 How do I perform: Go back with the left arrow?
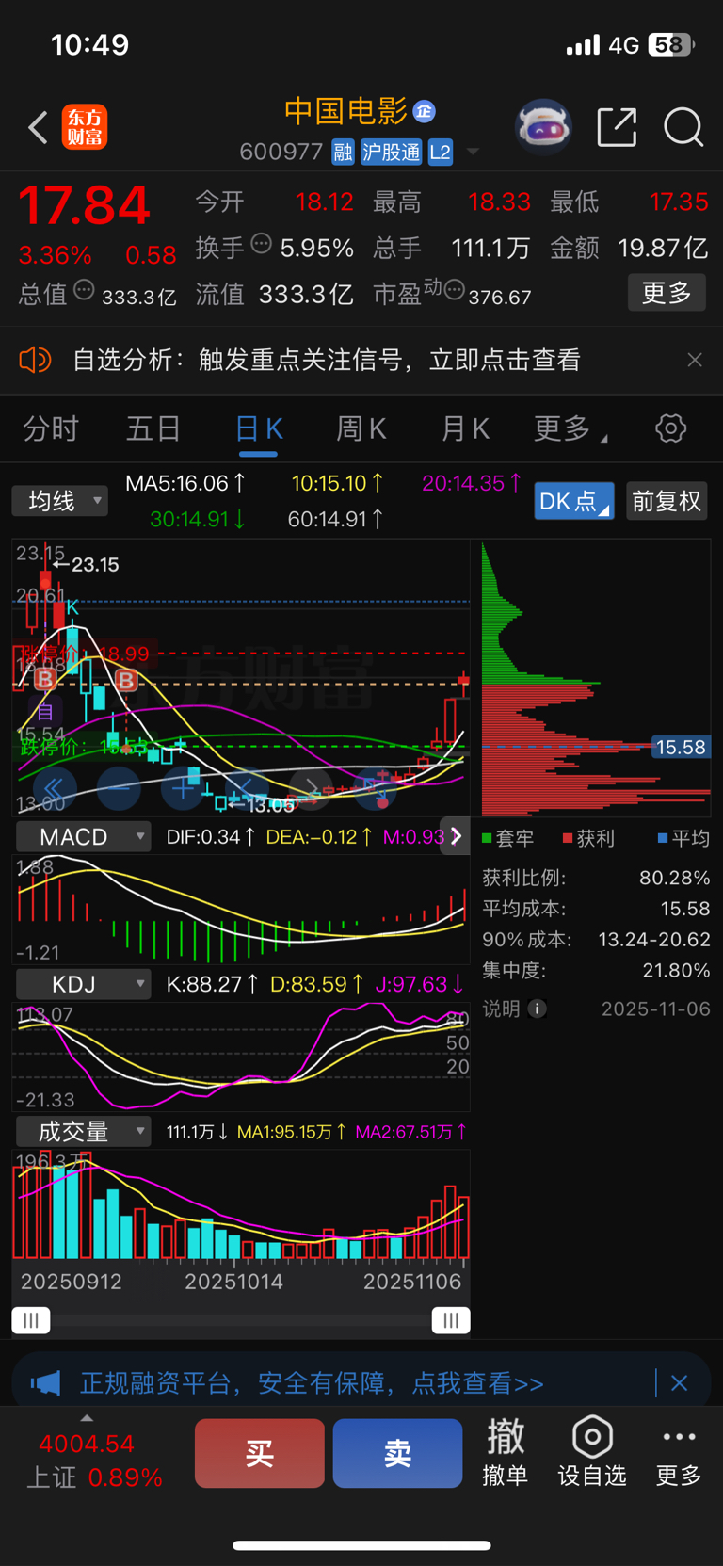38,127
